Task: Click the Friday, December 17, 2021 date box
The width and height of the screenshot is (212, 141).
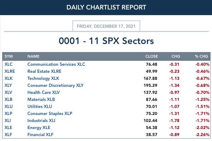Action: click(x=106, y=26)
